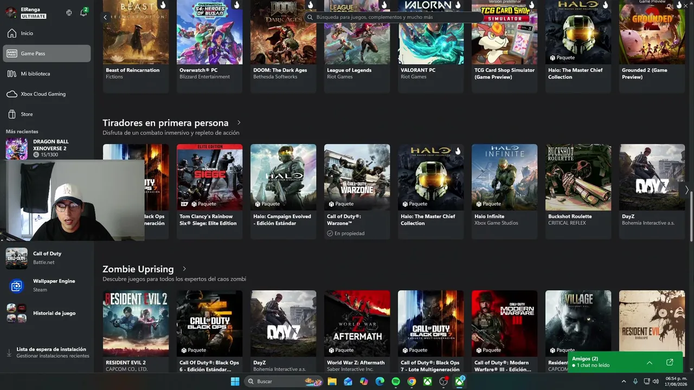Click the Blizzard Entertainment publisher text
694x390 pixels.
coord(204,77)
